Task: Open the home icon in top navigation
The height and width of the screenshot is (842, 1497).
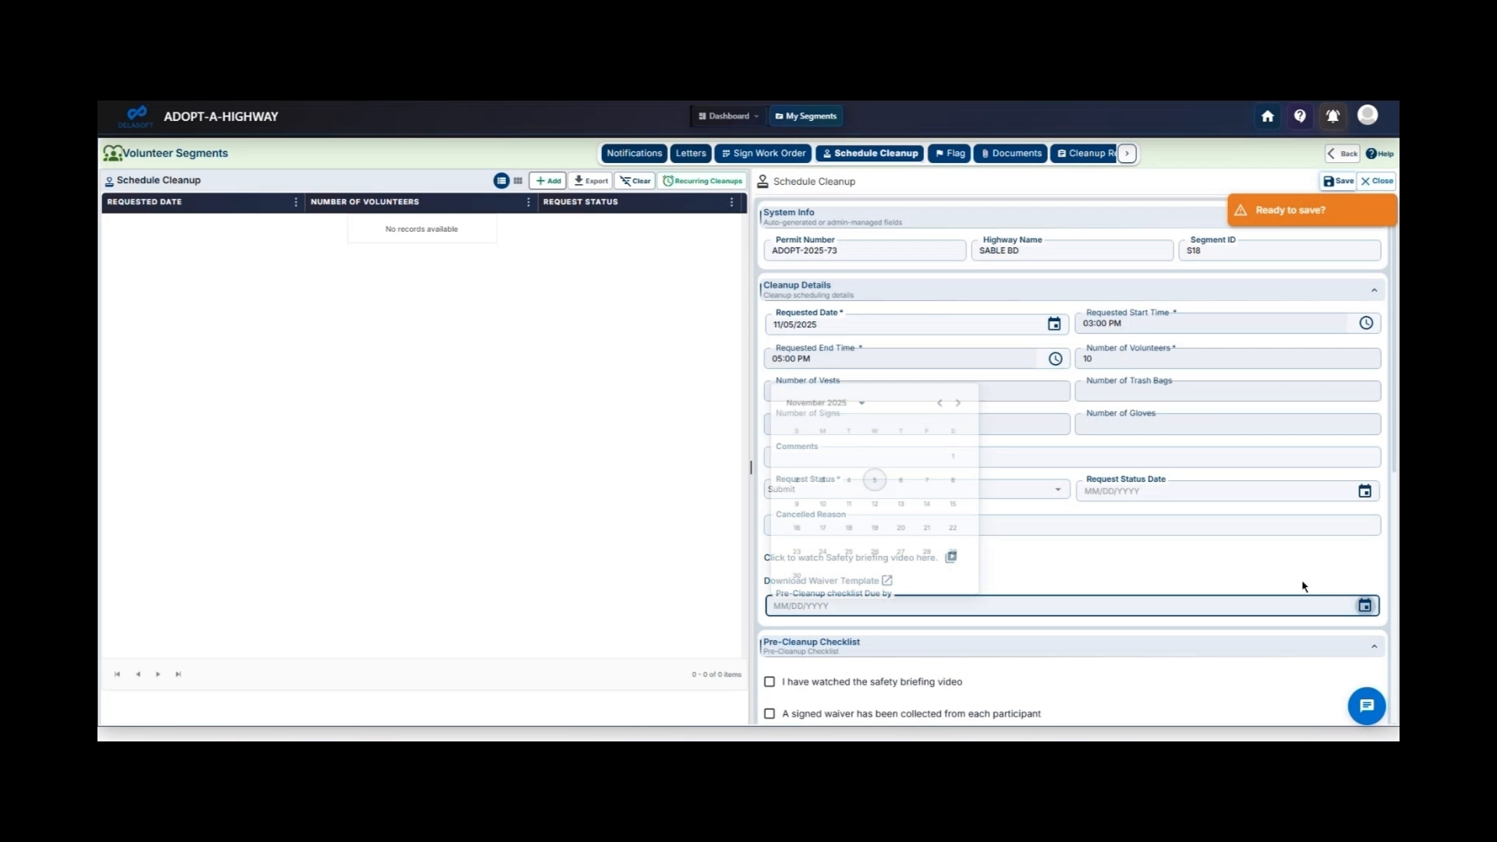Action: coord(1267,115)
